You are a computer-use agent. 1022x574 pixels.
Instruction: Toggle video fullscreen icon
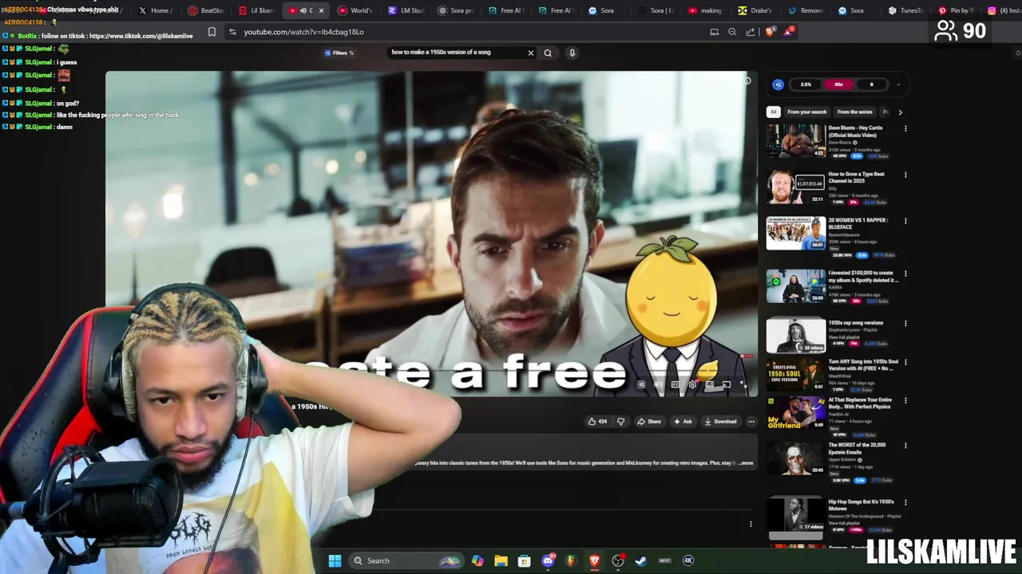point(743,384)
